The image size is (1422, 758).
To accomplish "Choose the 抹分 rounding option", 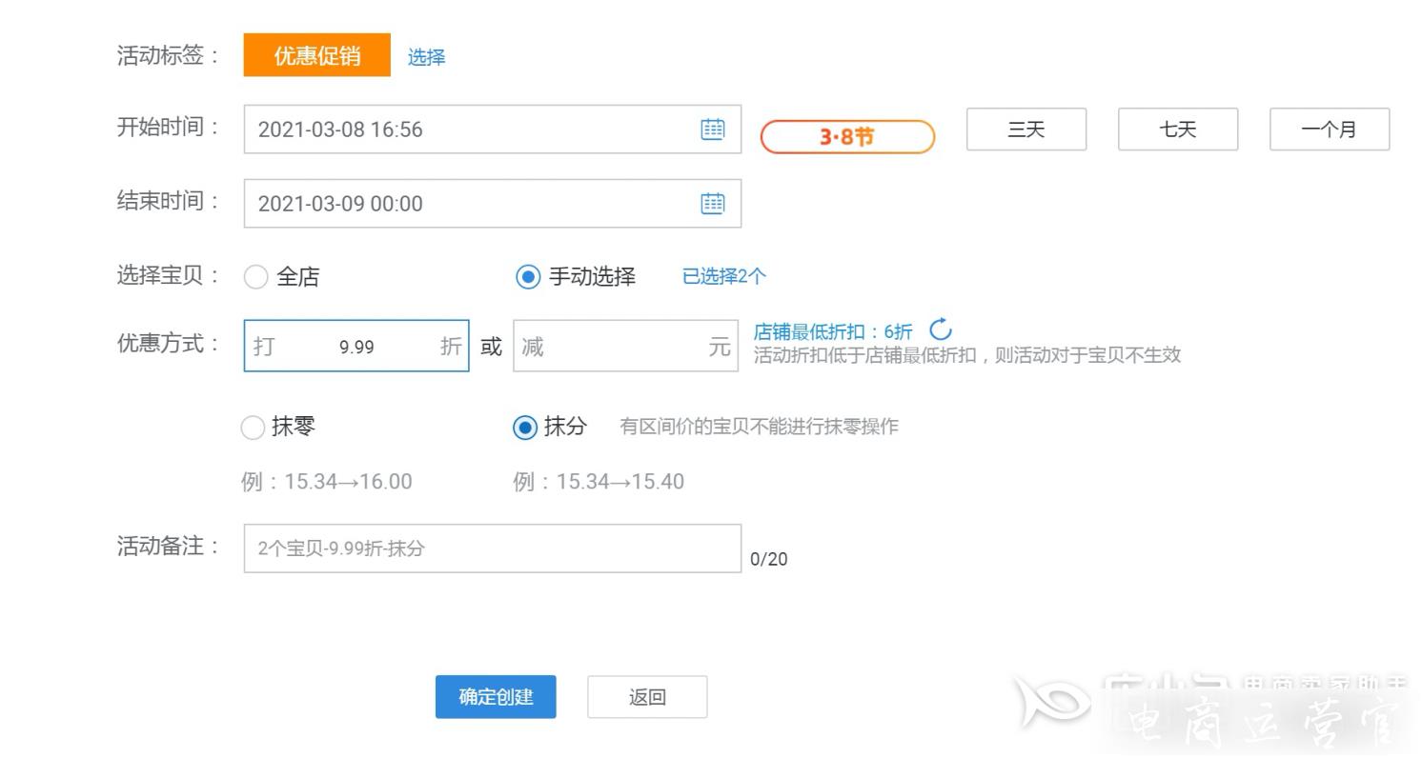I will point(524,428).
